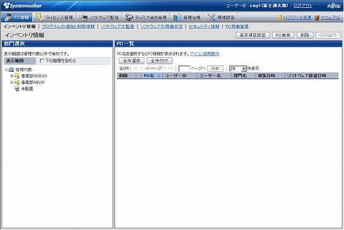Go to ソフトウェアの稼働状況
Screen dimensions: 344x230
(x=161, y=27)
